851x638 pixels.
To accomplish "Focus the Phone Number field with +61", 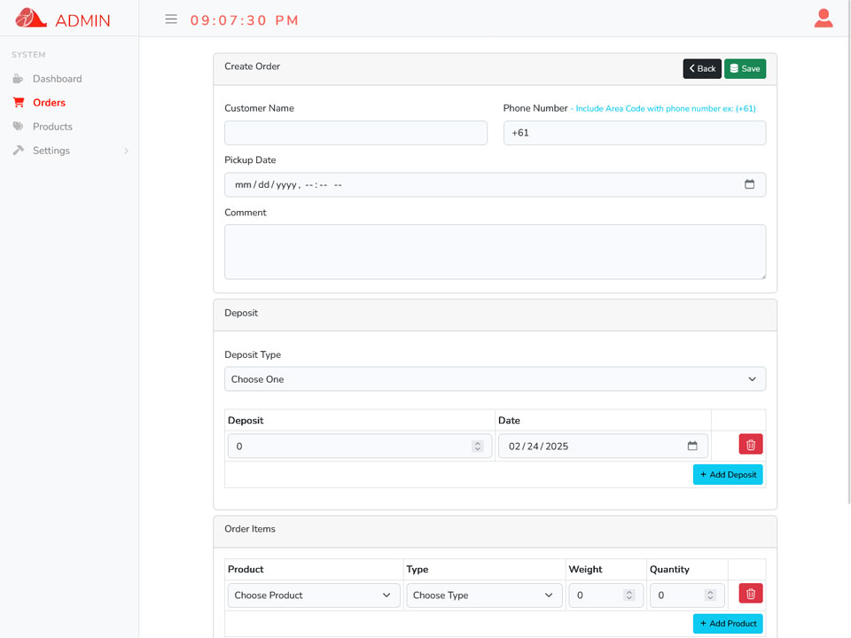I will (635, 132).
